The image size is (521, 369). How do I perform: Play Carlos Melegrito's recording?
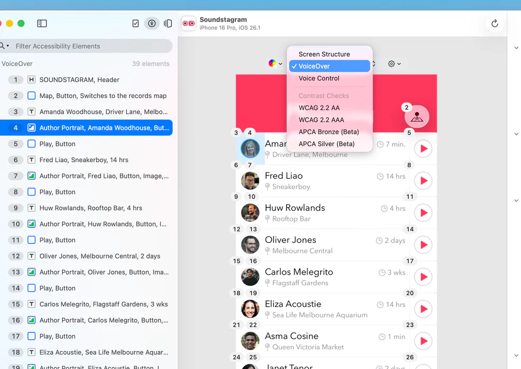click(x=424, y=277)
